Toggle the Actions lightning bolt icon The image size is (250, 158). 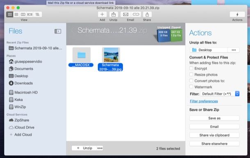point(237,14)
